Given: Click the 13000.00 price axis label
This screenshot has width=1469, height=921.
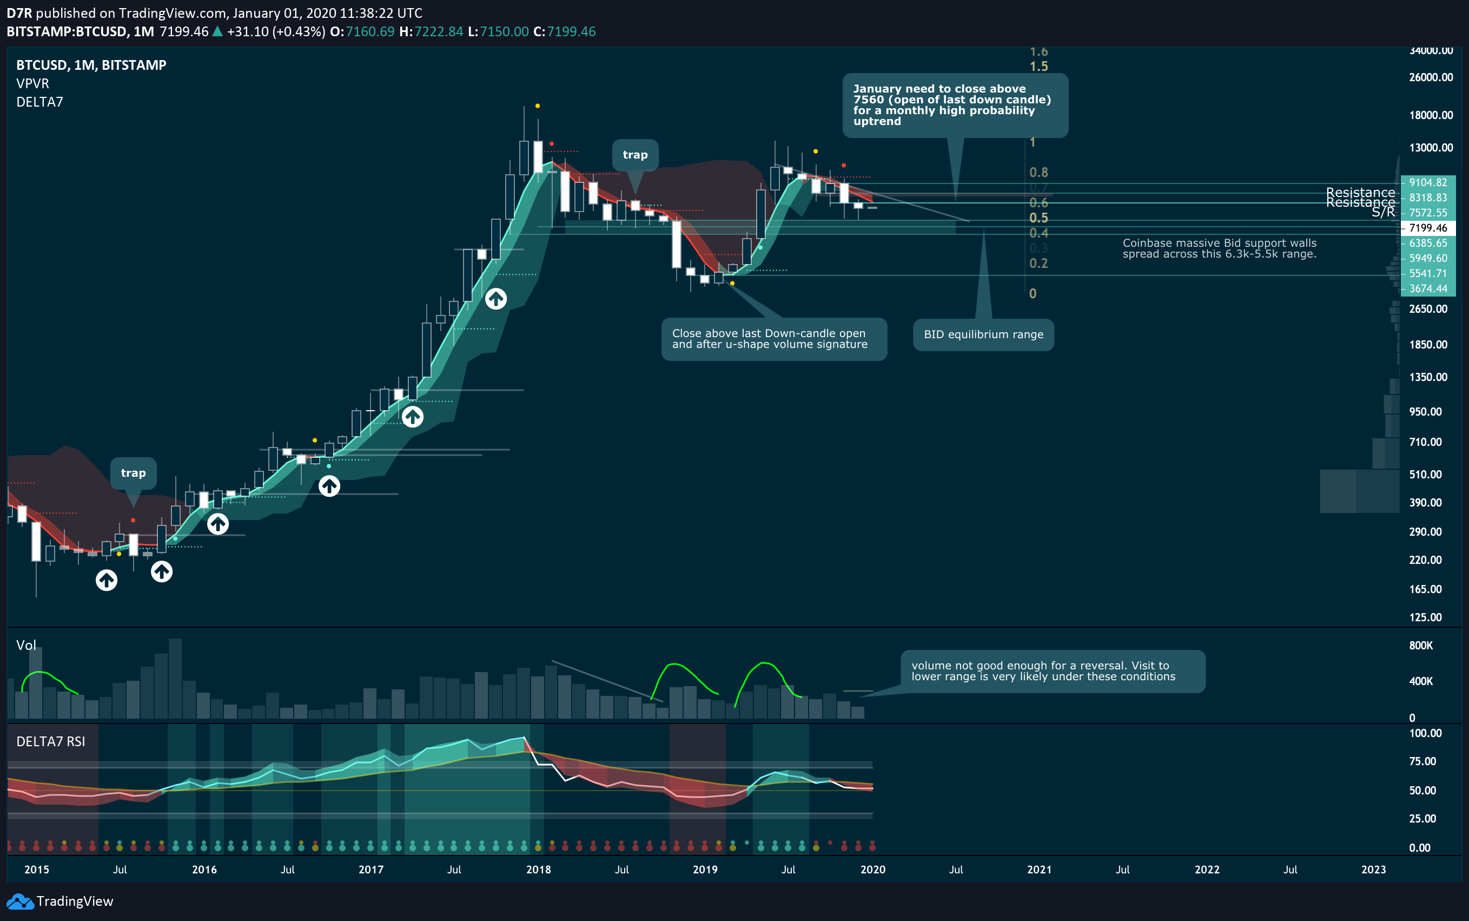Looking at the screenshot, I should click(x=1431, y=148).
